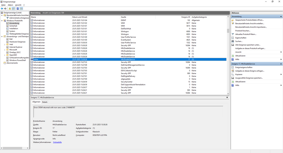Open the Ansicht menu in menu bar
Viewport: 283px width, 153px height.
(x=18, y=5)
